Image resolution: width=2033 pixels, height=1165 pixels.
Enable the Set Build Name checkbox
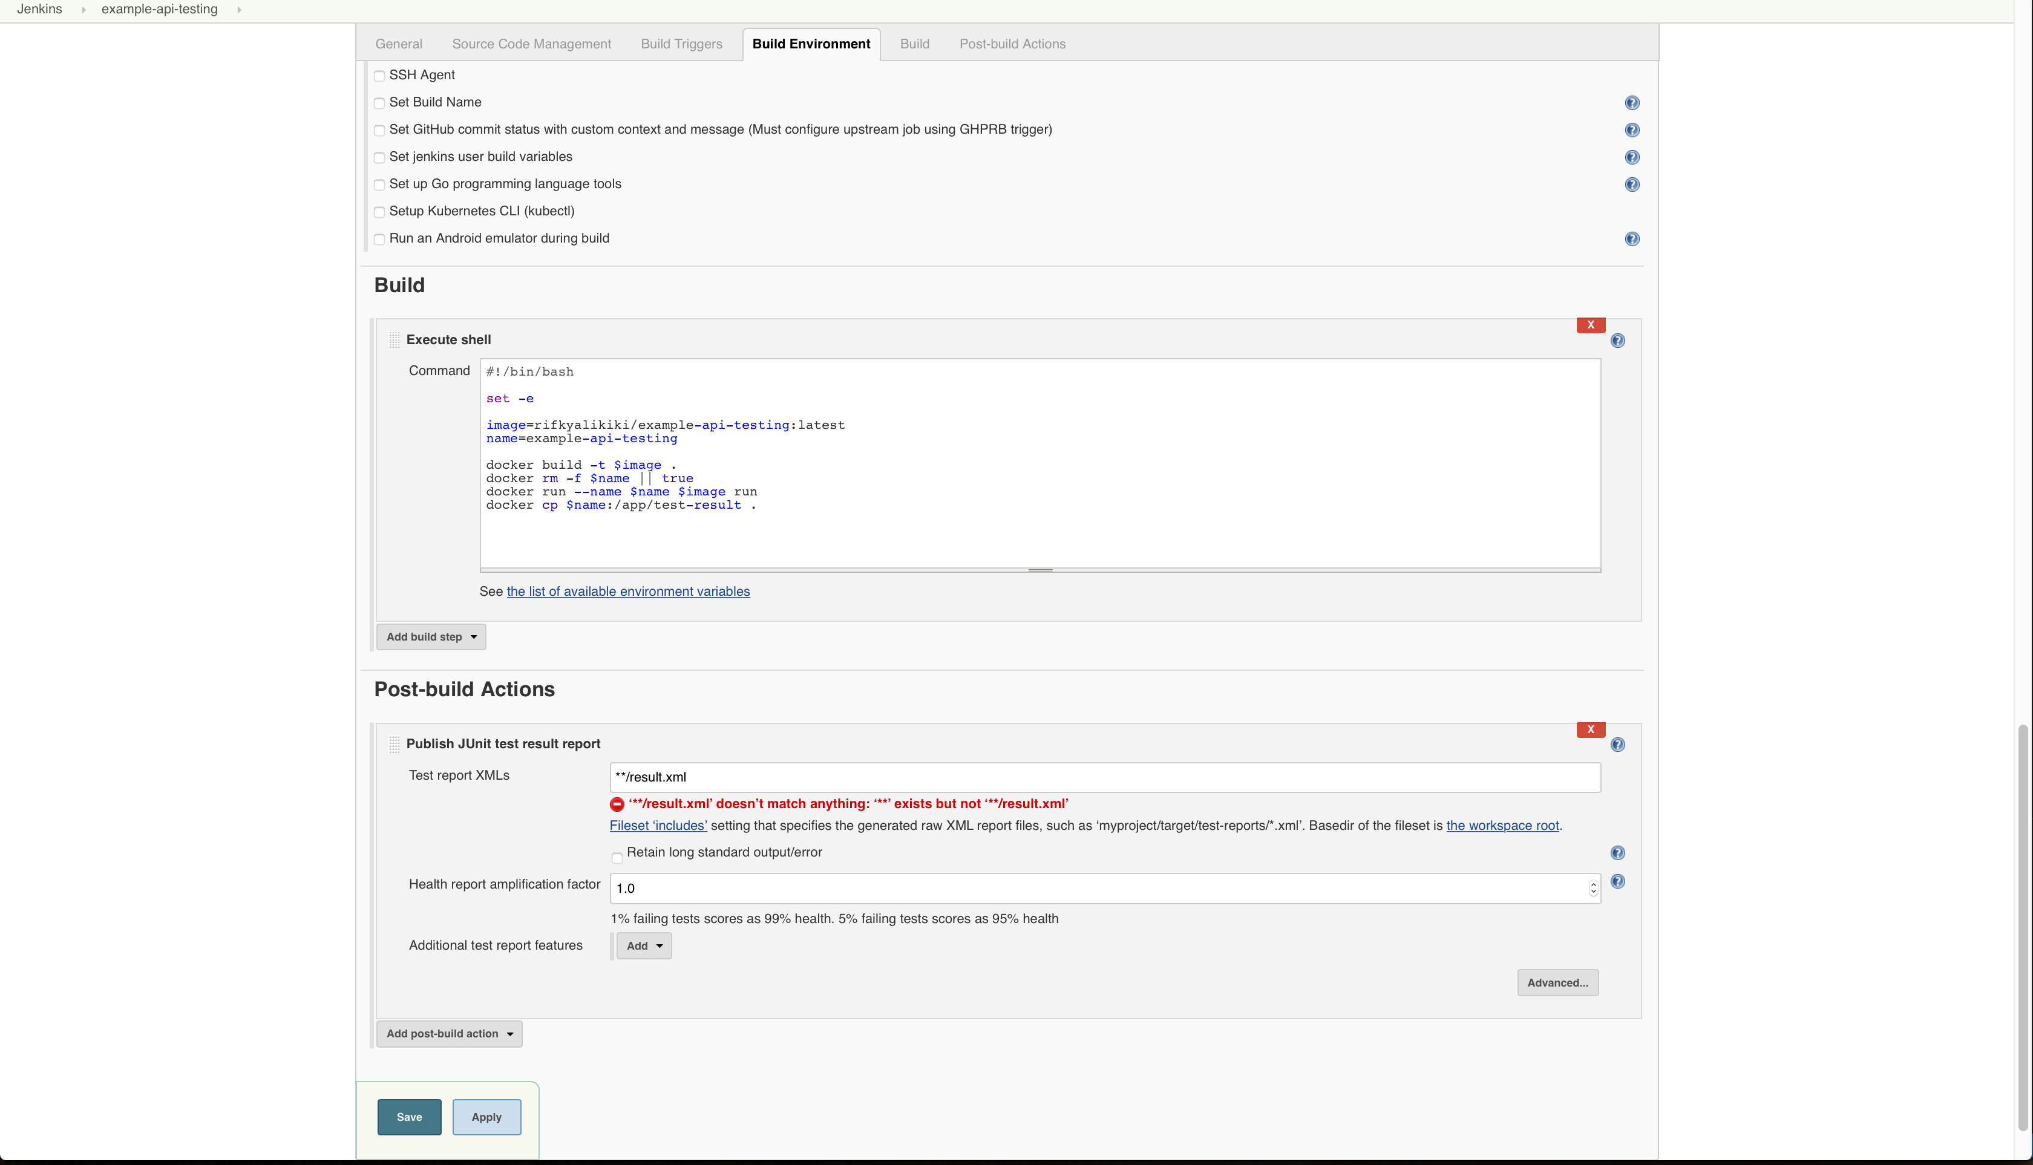pyautogui.click(x=379, y=102)
